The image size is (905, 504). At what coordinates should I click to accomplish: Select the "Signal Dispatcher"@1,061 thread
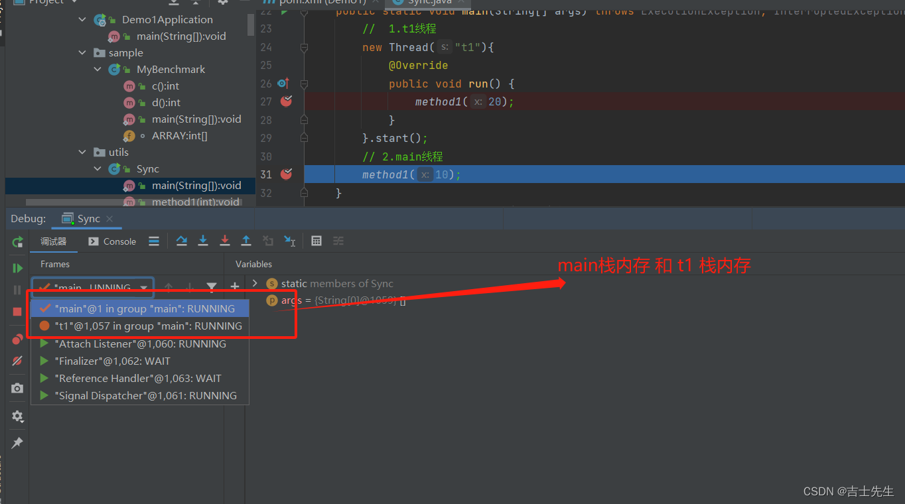pos(139,395)
